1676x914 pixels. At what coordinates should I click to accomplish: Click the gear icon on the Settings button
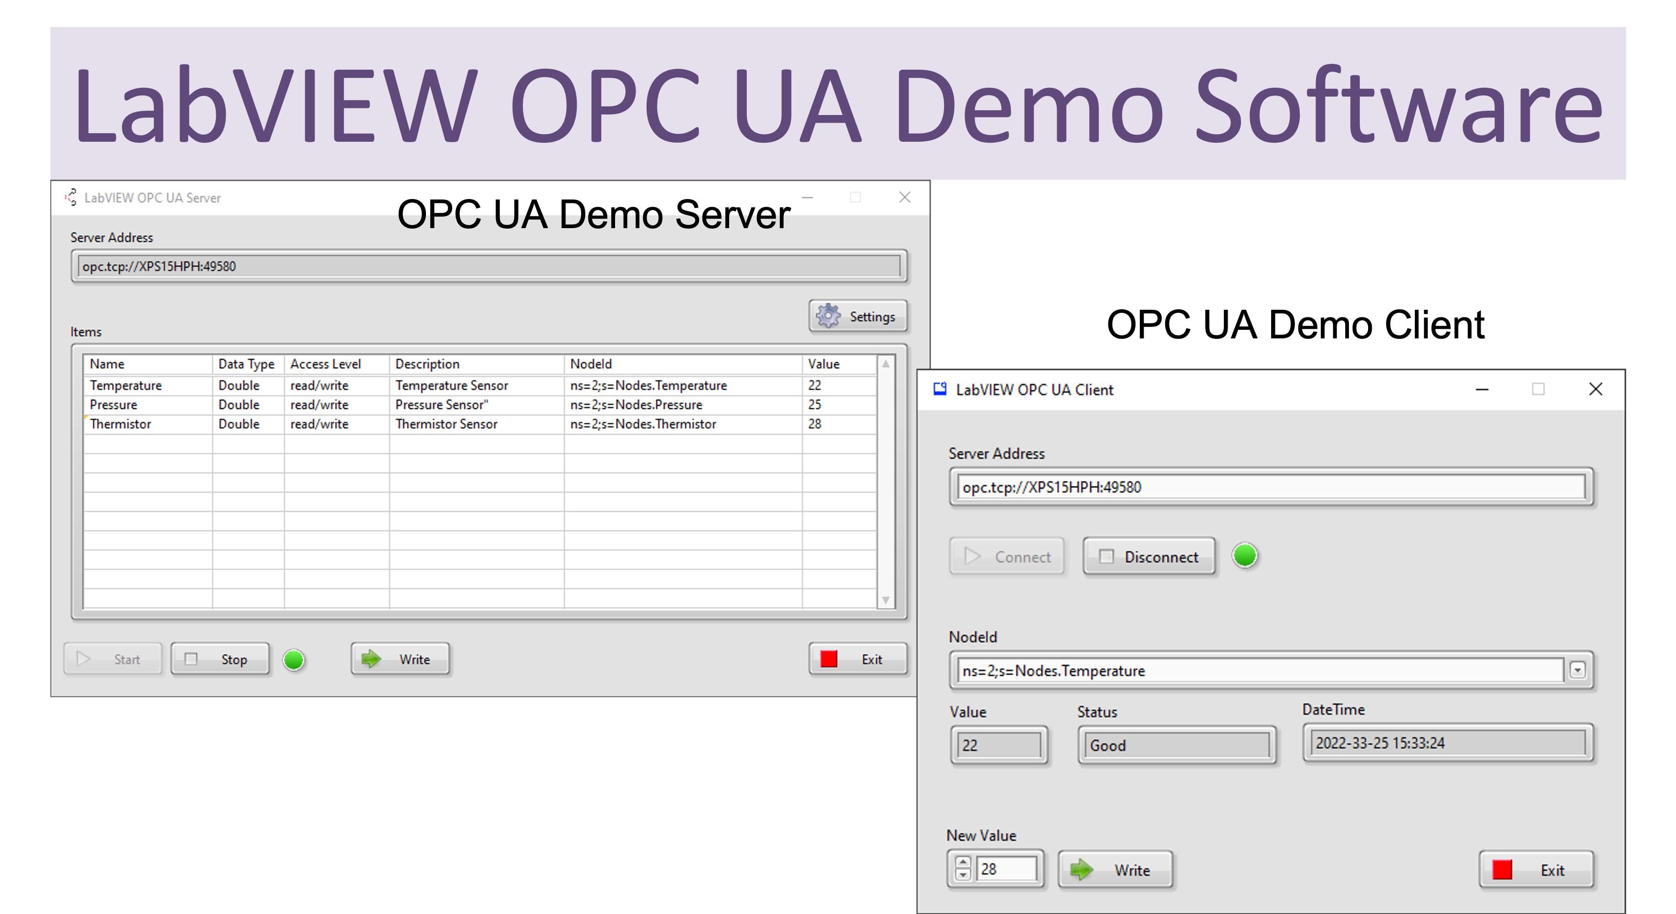pyautogui.click(x=828, y=316)
